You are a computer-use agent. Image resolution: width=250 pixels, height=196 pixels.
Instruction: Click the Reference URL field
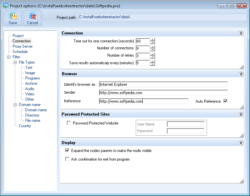(143, 101)
